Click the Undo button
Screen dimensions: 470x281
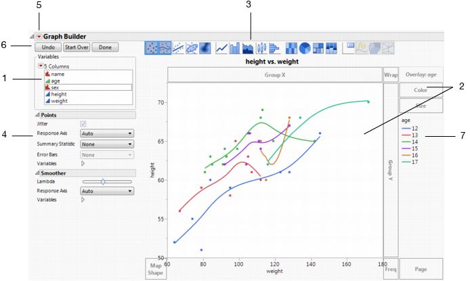[48, 47]
